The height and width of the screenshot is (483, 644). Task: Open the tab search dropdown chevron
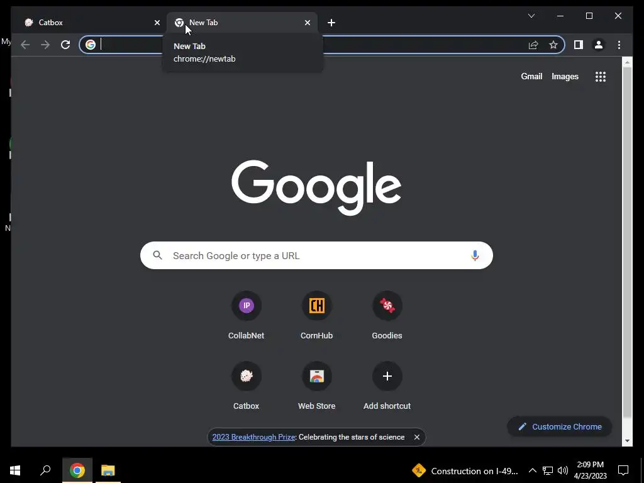tap(531, 16)
